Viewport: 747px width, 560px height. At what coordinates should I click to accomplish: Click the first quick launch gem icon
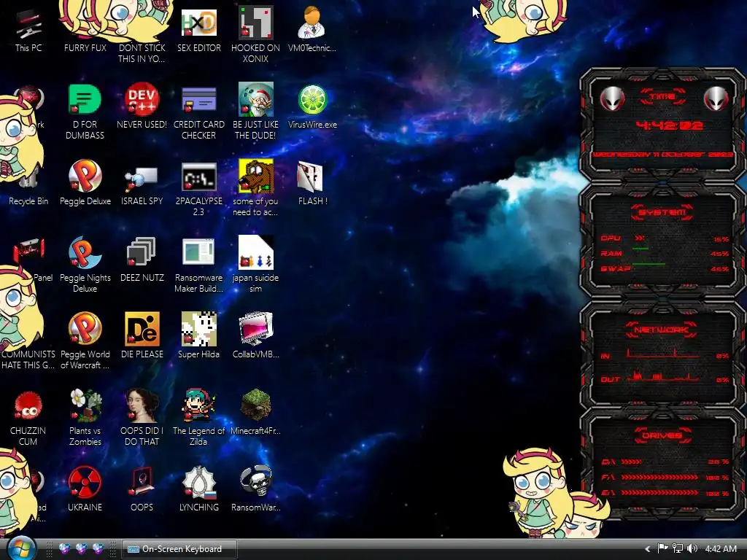click(64, 548)
